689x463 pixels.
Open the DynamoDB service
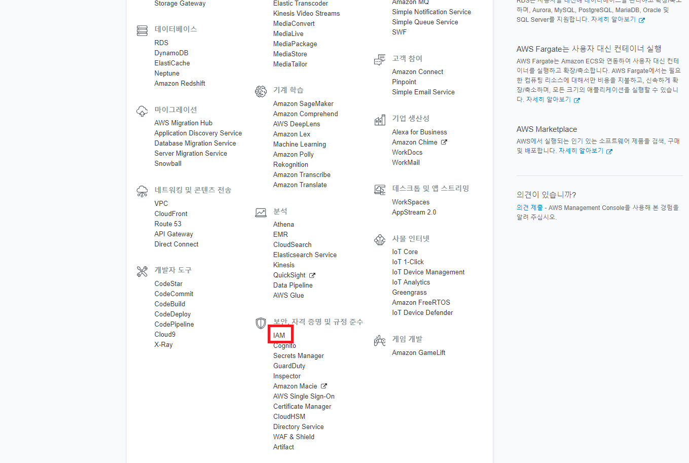pos(171,53)
